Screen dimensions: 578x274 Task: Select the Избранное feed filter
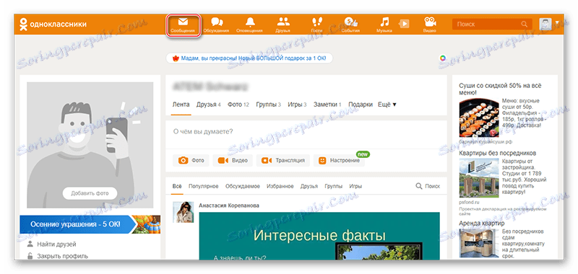pyautogui.click(x=280, y=187)
